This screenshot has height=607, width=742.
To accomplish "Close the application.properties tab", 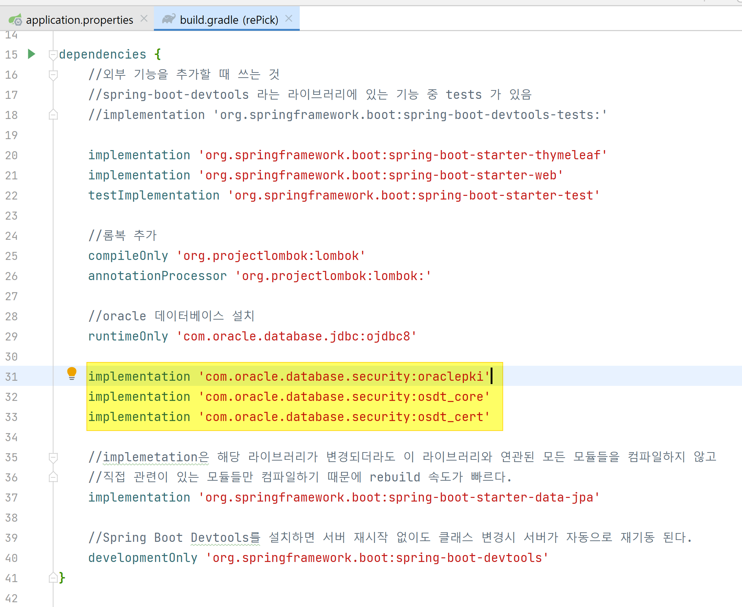I will [x=144, y=18].
